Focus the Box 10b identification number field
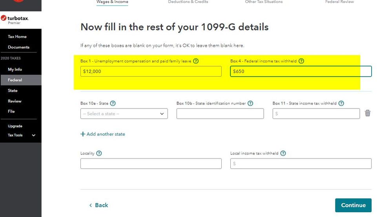This screenshot has height=217, width=392. pos(220,114)
